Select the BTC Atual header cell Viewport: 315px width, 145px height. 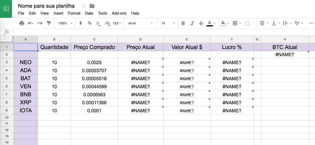[285, 47]
